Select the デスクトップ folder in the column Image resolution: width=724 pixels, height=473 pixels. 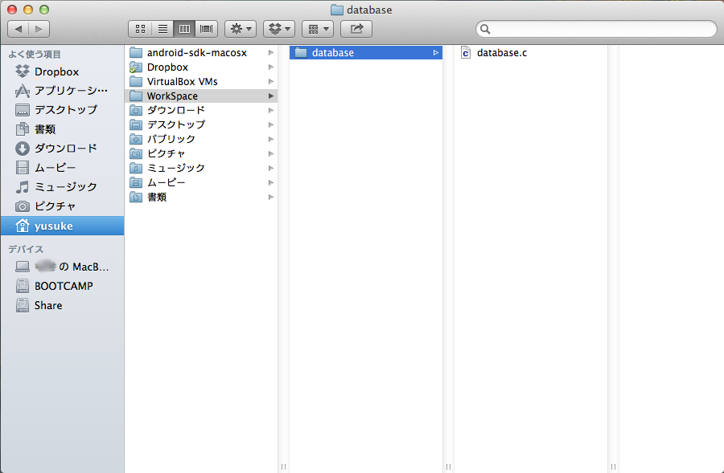coord(201,124)
